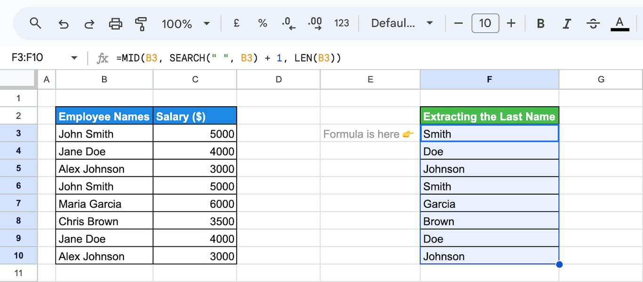This screenshot has width=643, height=282.
Task: Select the Employee Names header cell
Action: click(104, 116)
